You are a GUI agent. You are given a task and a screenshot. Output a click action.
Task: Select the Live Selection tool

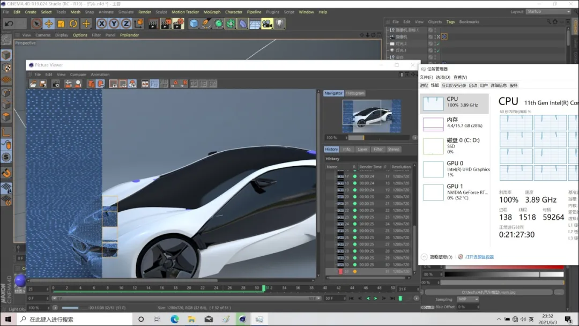pyautogui.click(x=36, y=24)
